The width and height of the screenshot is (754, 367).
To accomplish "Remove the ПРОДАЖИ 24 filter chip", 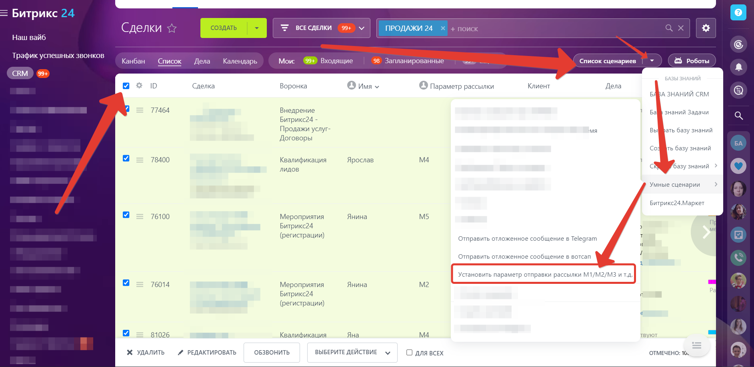I will point(443,28).
